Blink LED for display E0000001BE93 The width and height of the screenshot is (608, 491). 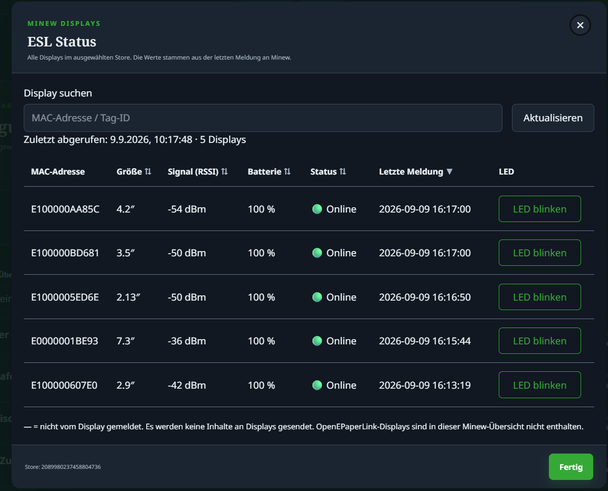540,341
